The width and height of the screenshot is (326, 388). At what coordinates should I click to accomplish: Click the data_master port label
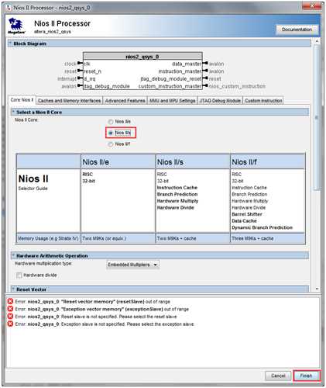pos(187,64)
